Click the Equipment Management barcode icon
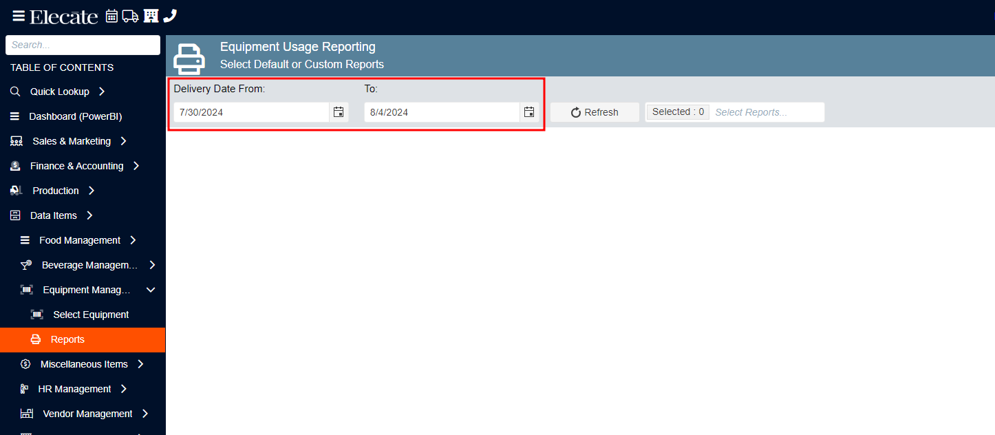 pos(27,290)
